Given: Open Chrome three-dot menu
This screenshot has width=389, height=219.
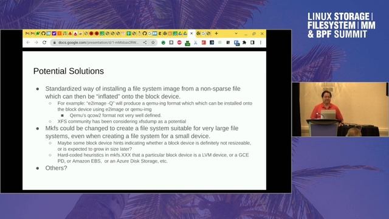Looking at the screenshot, I should (x=261, y=43).
